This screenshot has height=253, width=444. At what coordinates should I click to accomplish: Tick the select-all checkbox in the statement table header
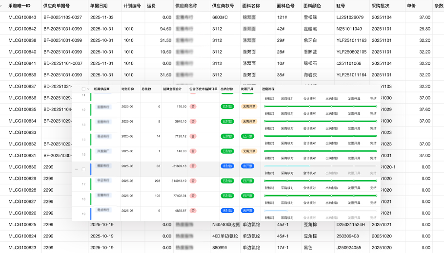tap(83, 89)
